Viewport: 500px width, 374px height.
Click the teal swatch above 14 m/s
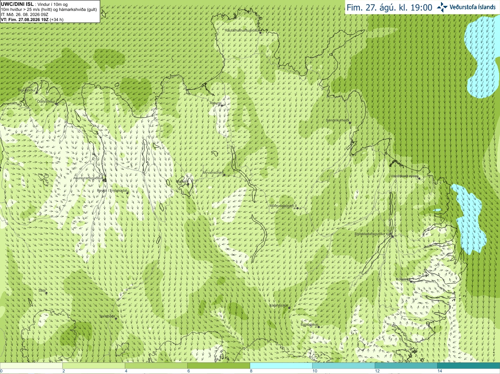(x=469, y=366)
